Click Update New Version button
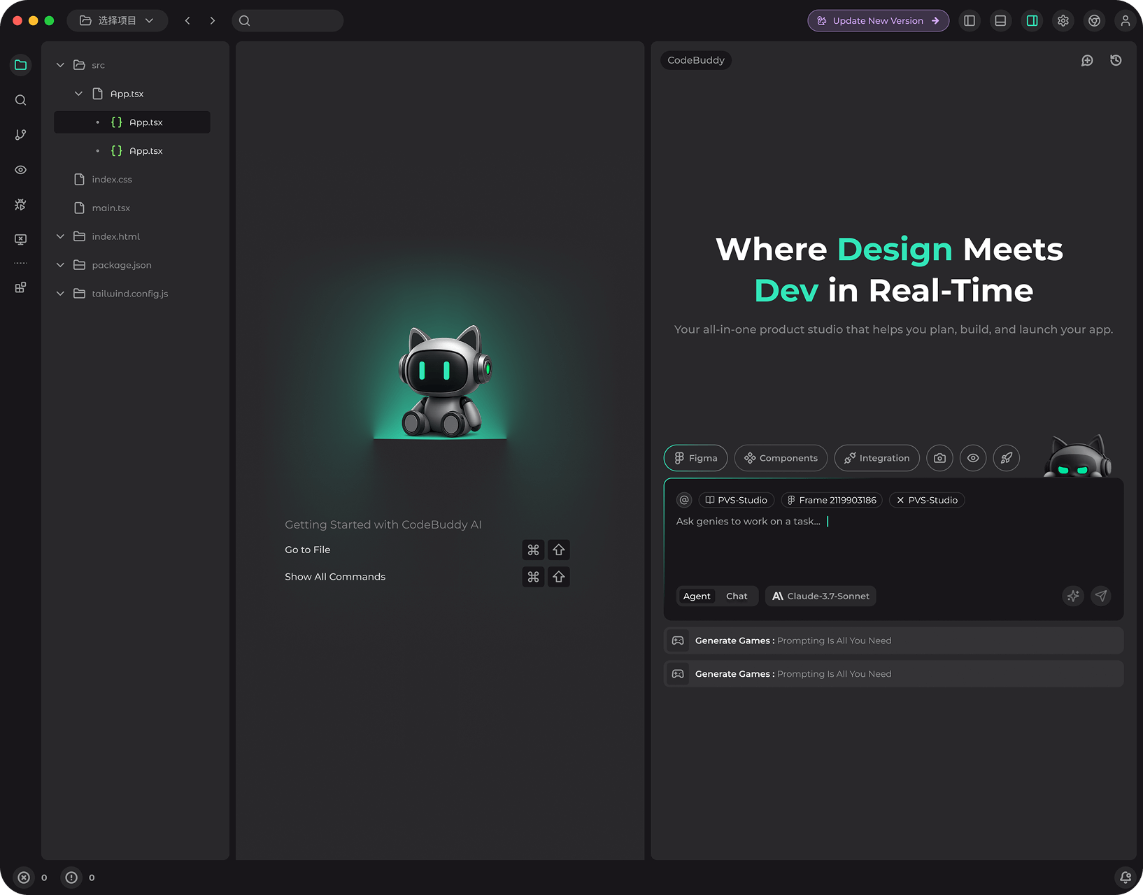This screenshot has width=1143, height=895. [878, 21]
